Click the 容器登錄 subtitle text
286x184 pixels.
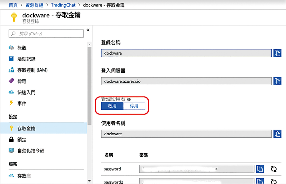click(31, 21)
